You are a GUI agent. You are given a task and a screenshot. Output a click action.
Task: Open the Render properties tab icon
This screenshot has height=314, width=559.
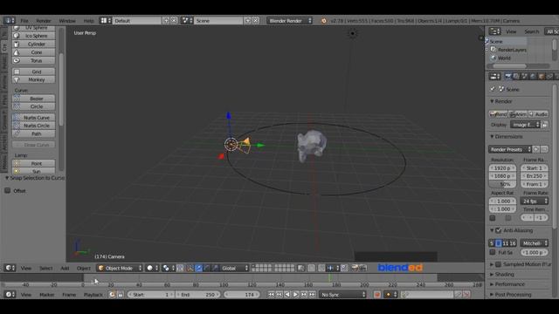click(x=507, y=77)
